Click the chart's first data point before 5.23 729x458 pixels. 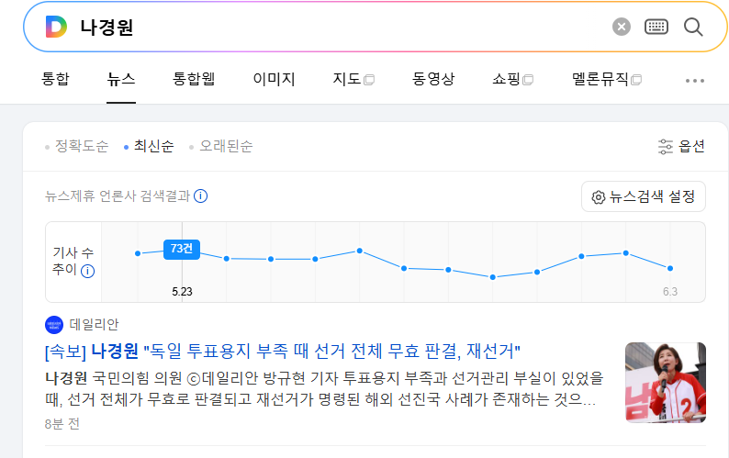coord(138,253)
